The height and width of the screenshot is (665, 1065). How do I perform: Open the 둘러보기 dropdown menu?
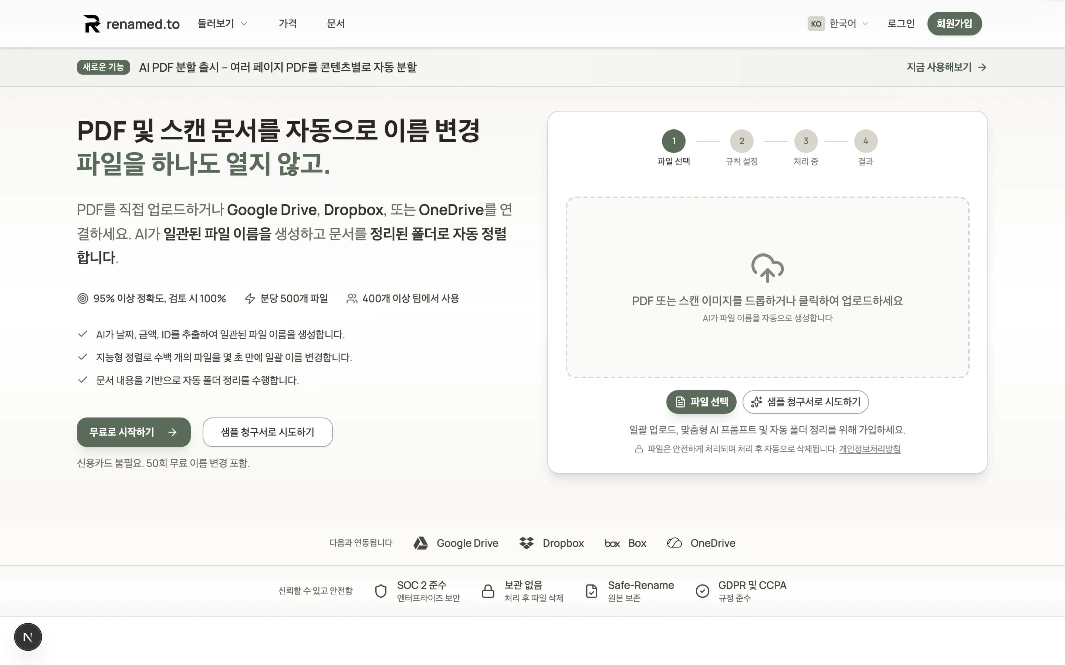tap(222, 23)
